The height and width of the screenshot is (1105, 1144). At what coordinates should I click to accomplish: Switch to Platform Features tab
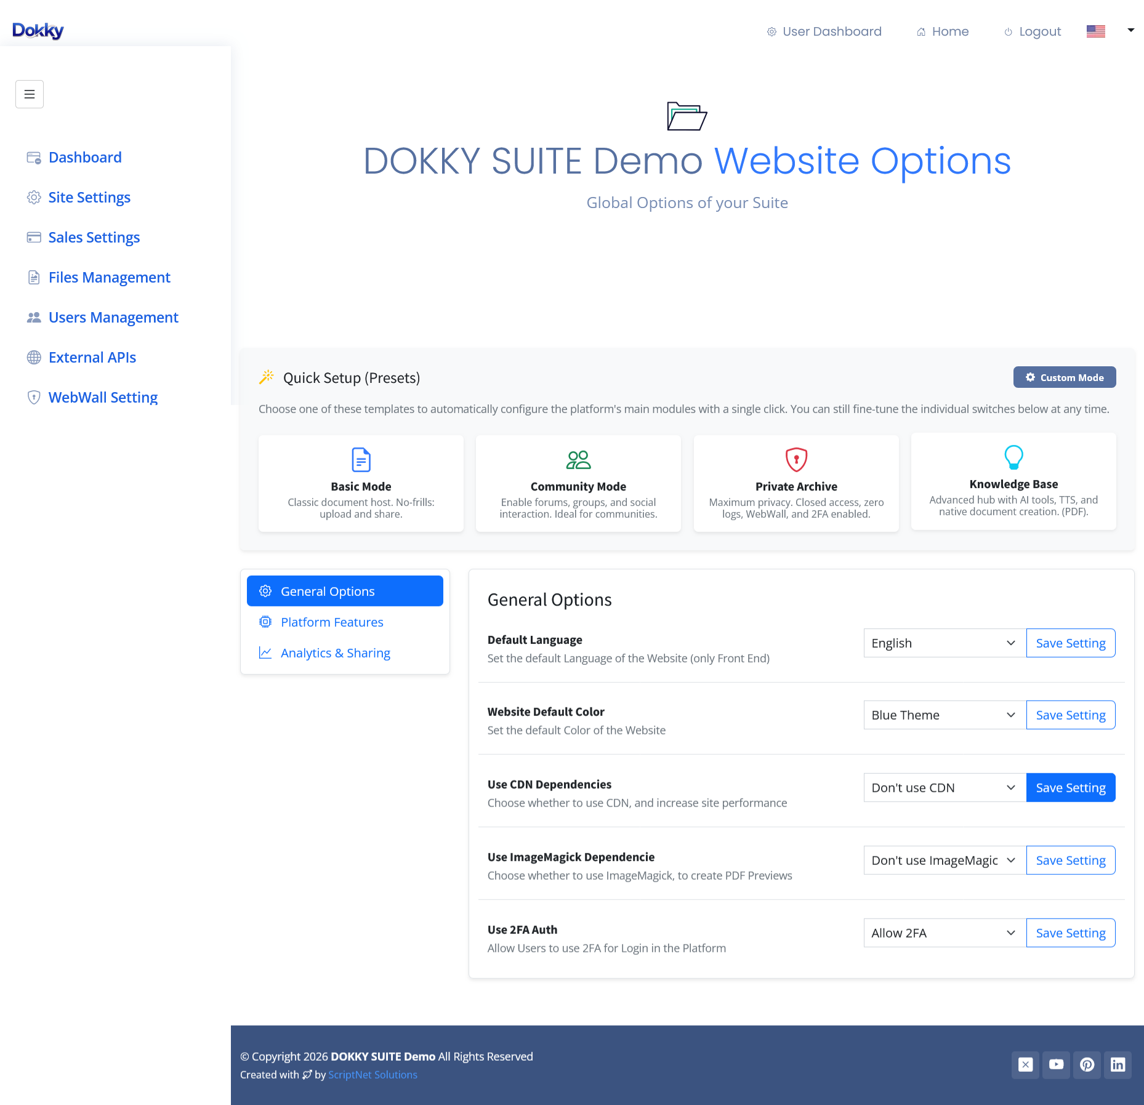point(345,622)
